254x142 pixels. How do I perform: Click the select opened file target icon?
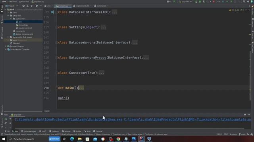[x=23, y=6]
